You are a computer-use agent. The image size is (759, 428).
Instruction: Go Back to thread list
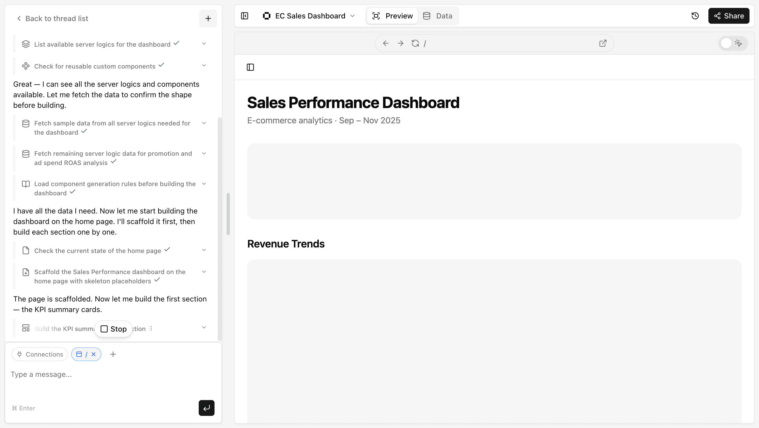point(52,18)
